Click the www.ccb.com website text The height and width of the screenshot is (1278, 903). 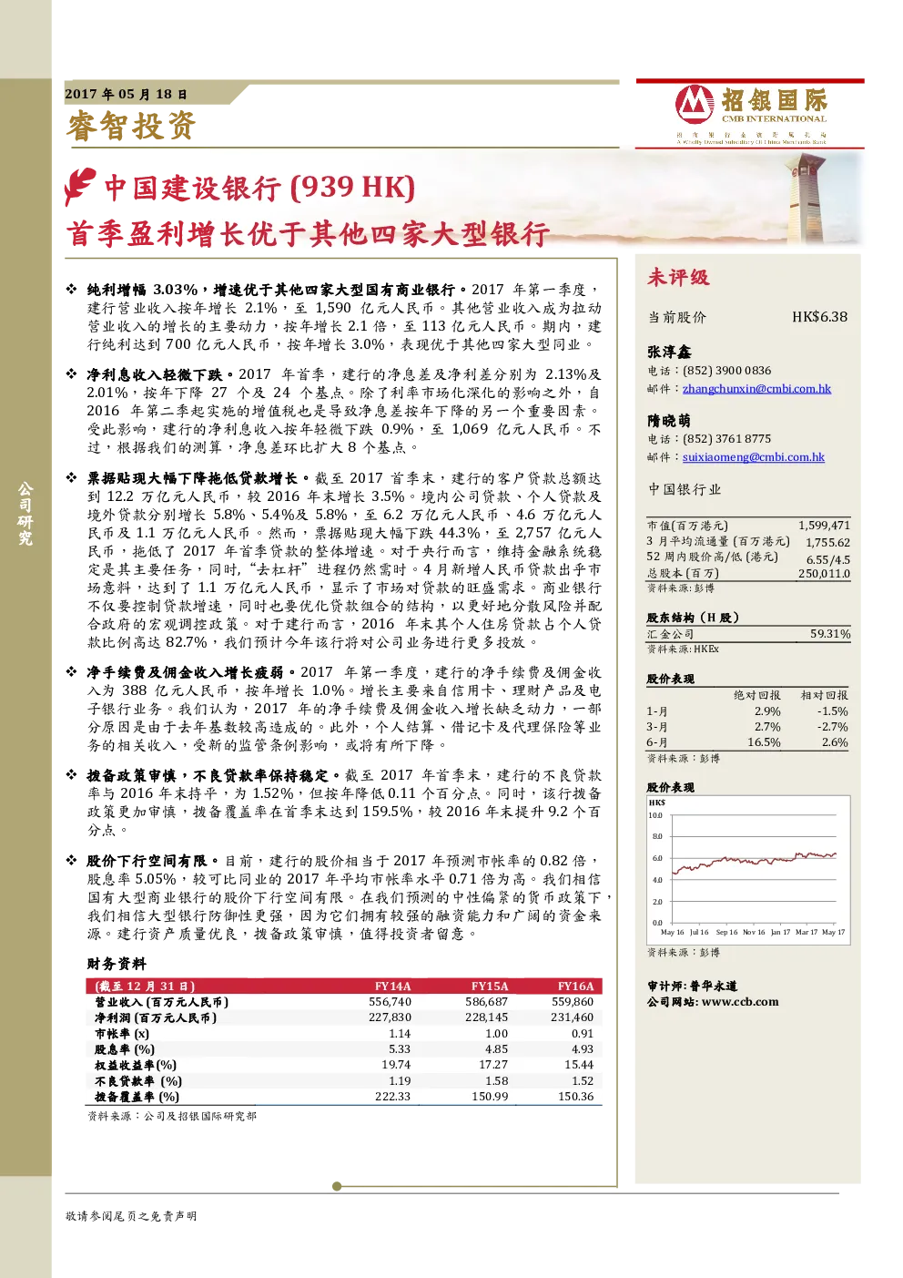click(740, 1002)
